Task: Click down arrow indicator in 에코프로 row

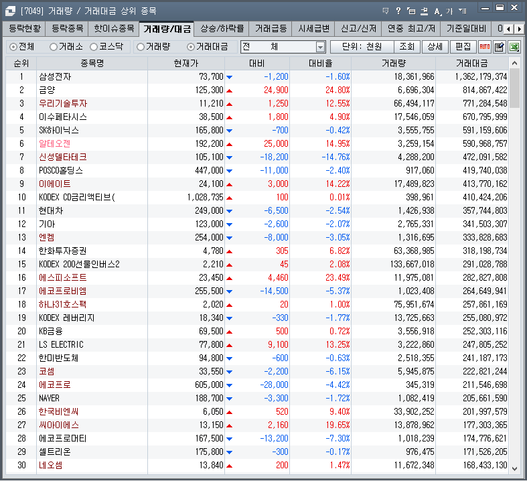Action: 229,385
